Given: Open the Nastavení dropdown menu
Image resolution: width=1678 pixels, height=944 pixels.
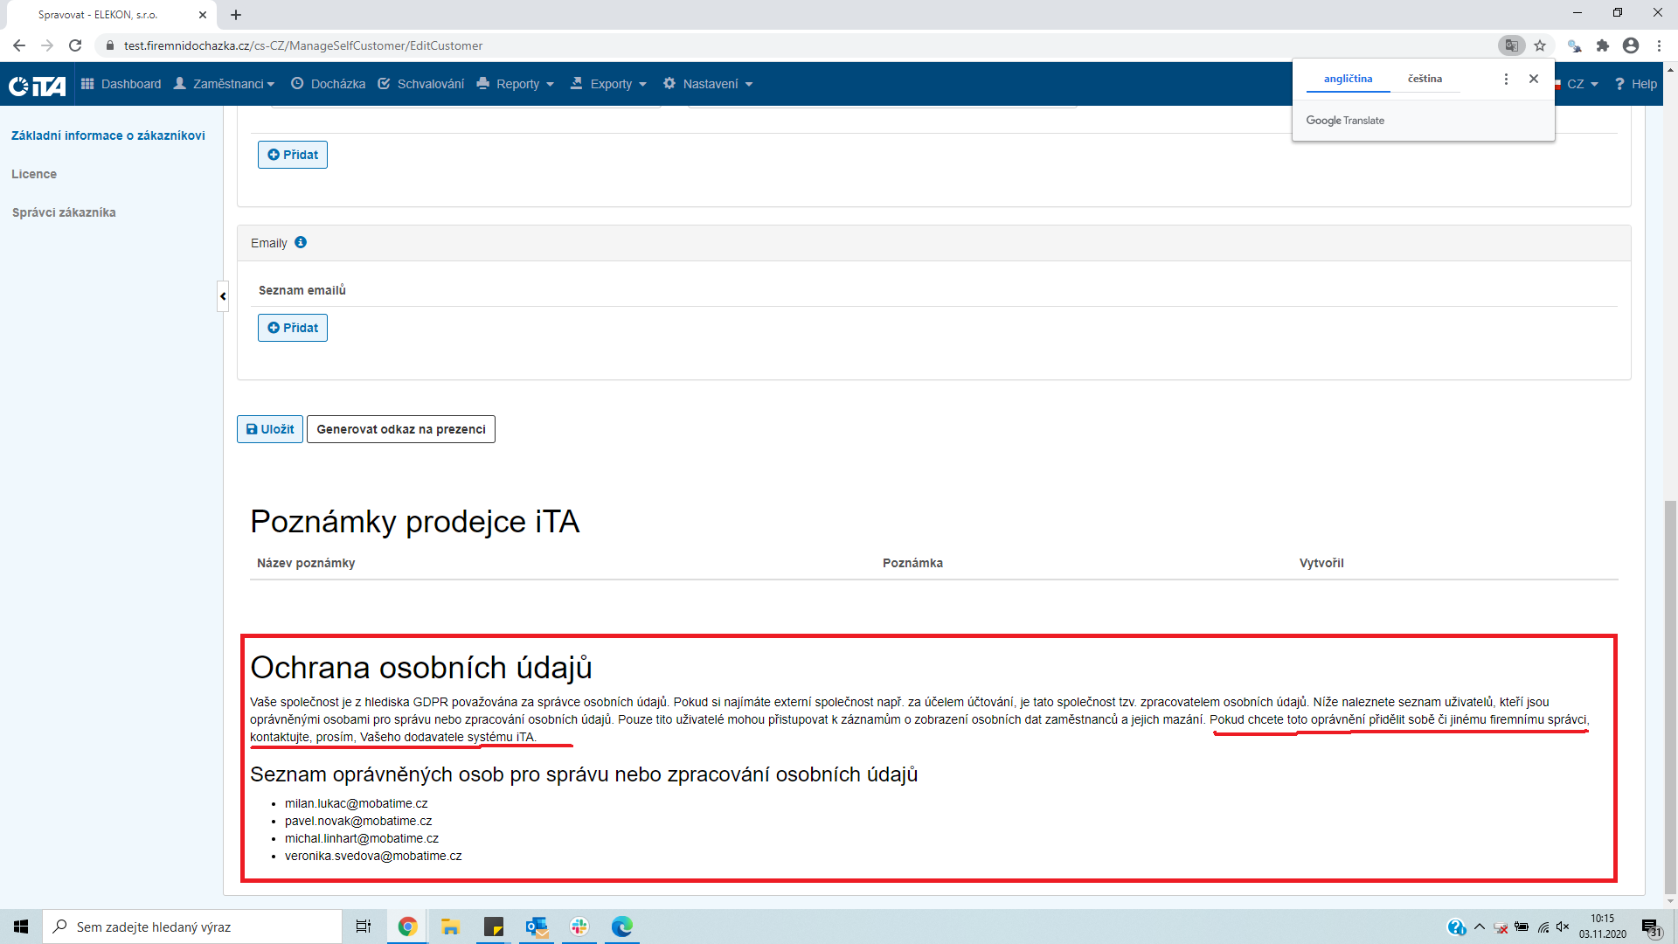Looking at the screenshot, I should point(708,84).
